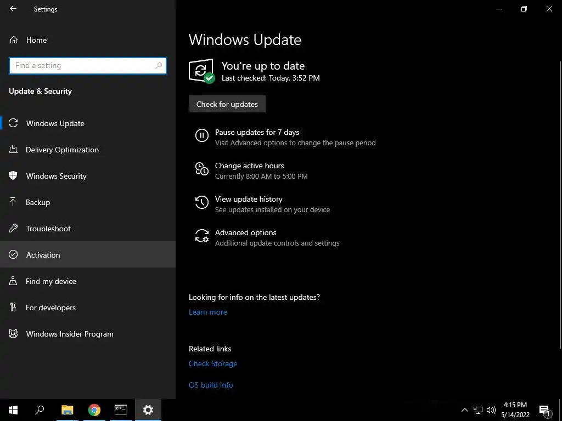Select Activation in the sidebar
Screen dimensions: 562x421
[88, 254]
